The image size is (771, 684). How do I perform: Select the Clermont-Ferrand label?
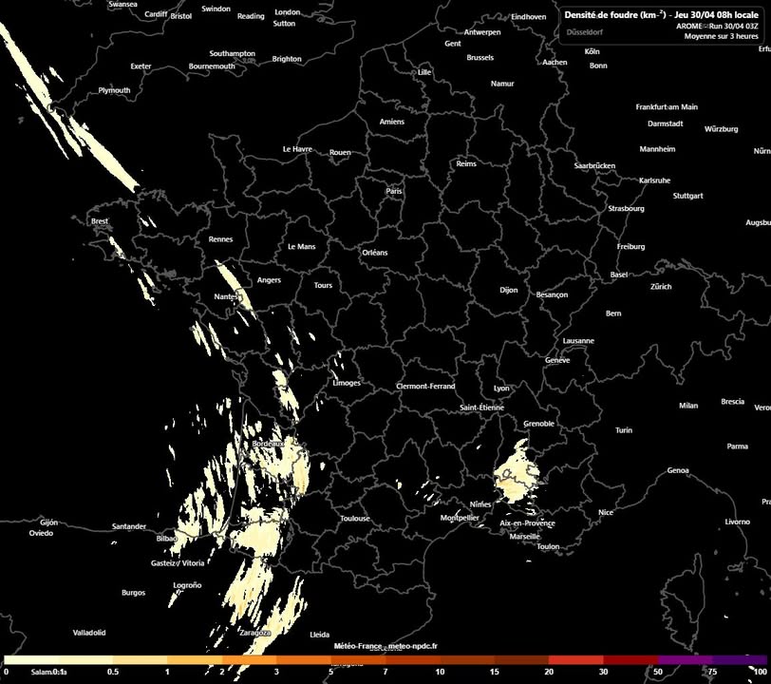point(425,387)
